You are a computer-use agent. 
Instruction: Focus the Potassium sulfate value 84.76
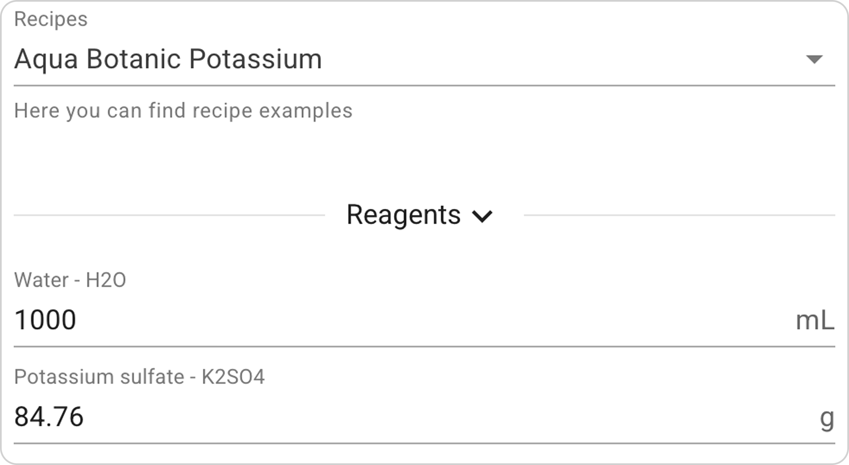point(49,416)
